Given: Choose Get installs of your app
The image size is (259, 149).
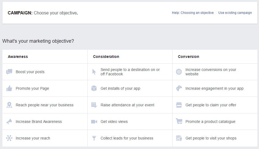Looking at the screenshot, I should [x=130, y=88].
